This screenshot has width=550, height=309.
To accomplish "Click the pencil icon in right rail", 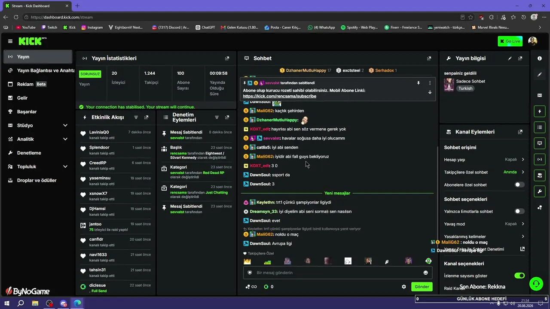I will pyautogui.click(x=540, y=75).
